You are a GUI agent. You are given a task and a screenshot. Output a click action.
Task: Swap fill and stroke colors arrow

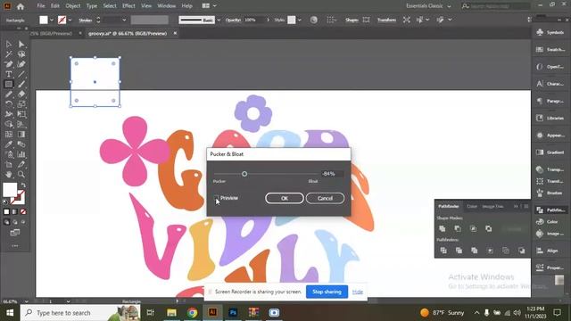(23, 185)
